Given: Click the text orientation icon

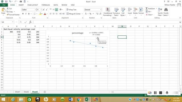Looking at the screenshot, I should click(61, 10).
